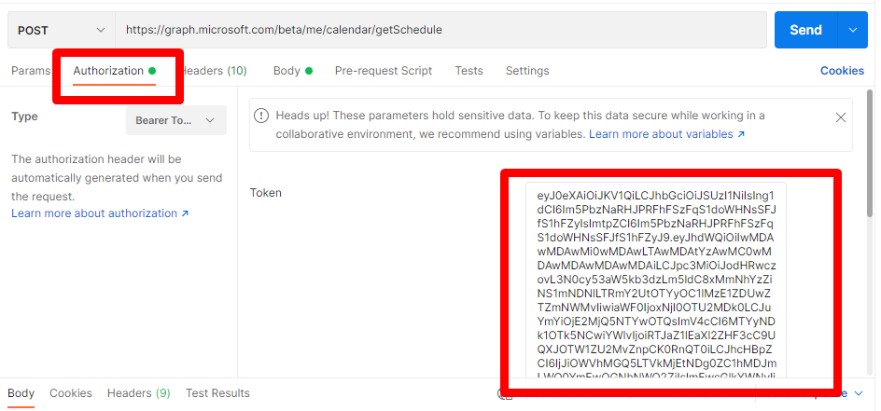Dismiss the Heads up warning banner
The width and height of the screenshot is (881, 411).
tap(840, 117)
